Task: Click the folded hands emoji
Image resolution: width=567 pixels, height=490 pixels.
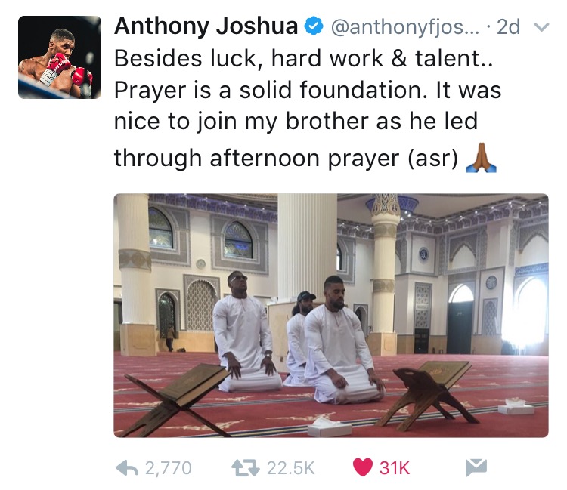Action: click(x=481, y=158)
